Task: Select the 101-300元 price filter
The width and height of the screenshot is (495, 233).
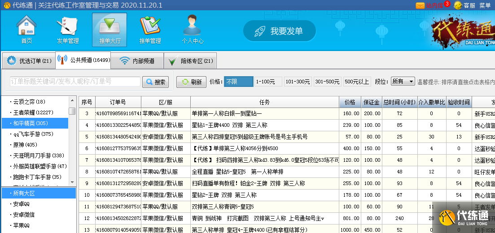Action: point(297,82)
